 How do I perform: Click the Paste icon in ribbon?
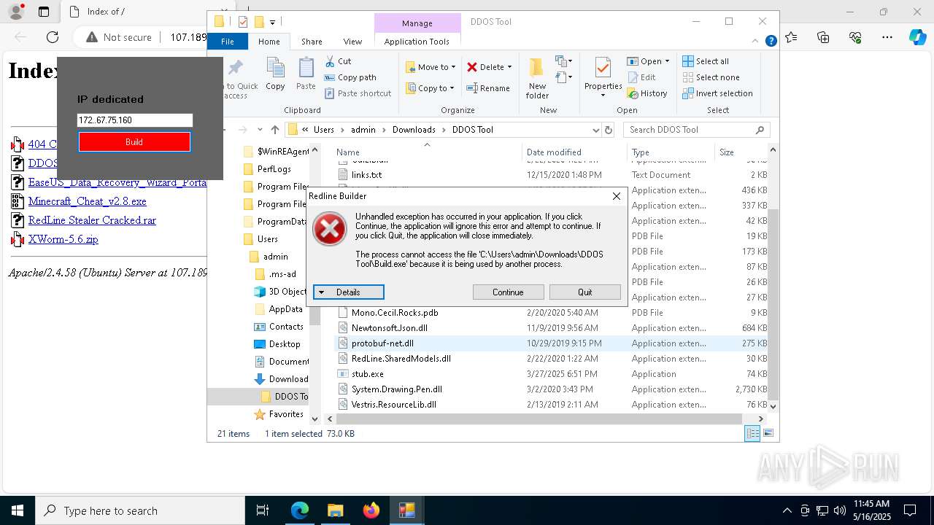tap(306, 74)
